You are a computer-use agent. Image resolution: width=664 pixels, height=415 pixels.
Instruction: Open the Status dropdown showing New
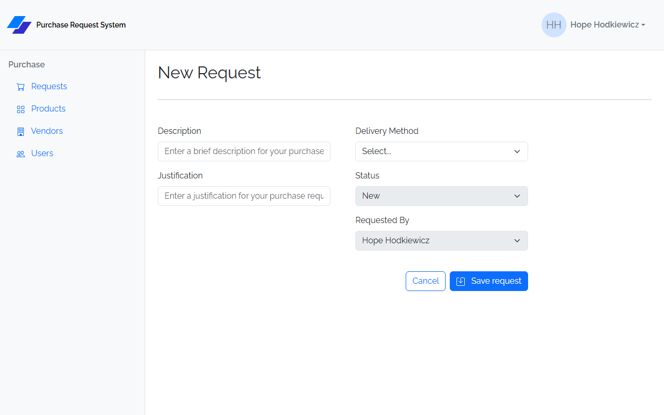tap(441, 196)
